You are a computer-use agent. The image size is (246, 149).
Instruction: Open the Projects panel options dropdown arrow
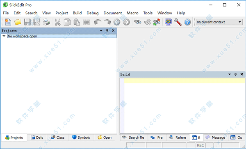[x=101, y=31]
